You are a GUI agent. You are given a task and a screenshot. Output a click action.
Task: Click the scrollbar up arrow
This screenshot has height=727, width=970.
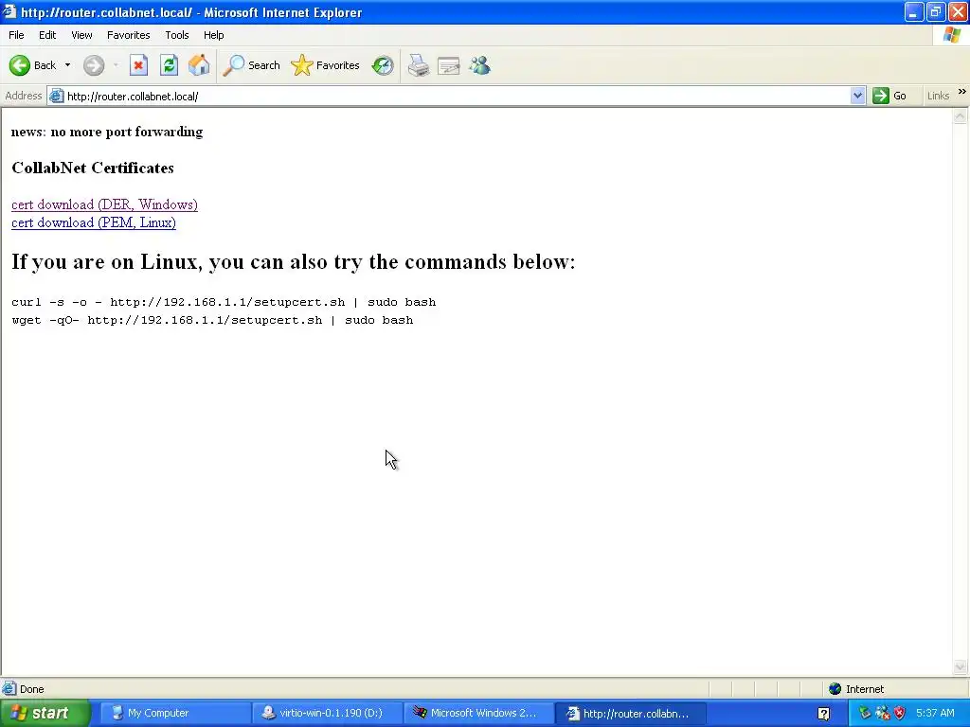pyautogui.click(x=961, y=115)
